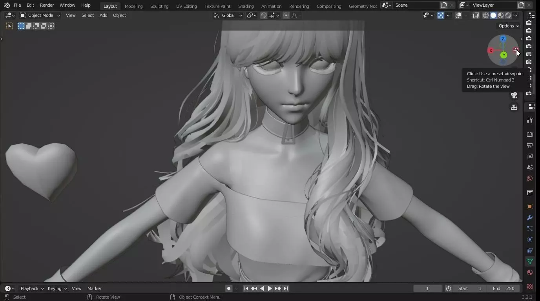
Task: Select the tweak select box tool
Action: (x=9, y=26)
